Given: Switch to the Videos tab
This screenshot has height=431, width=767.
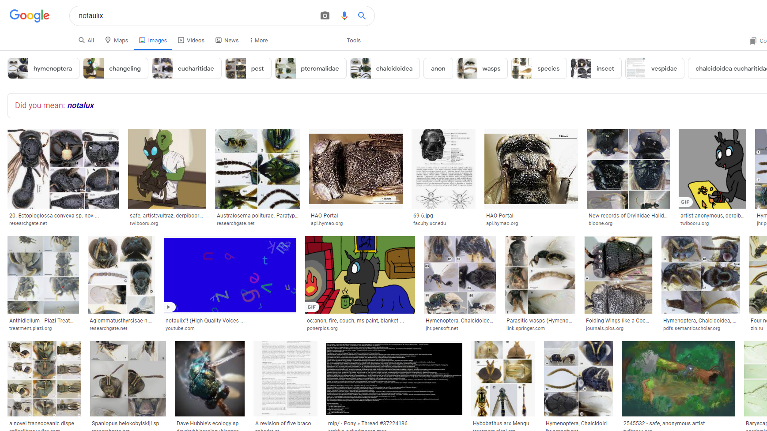Looking at the screenshot, I should point(191,40).
